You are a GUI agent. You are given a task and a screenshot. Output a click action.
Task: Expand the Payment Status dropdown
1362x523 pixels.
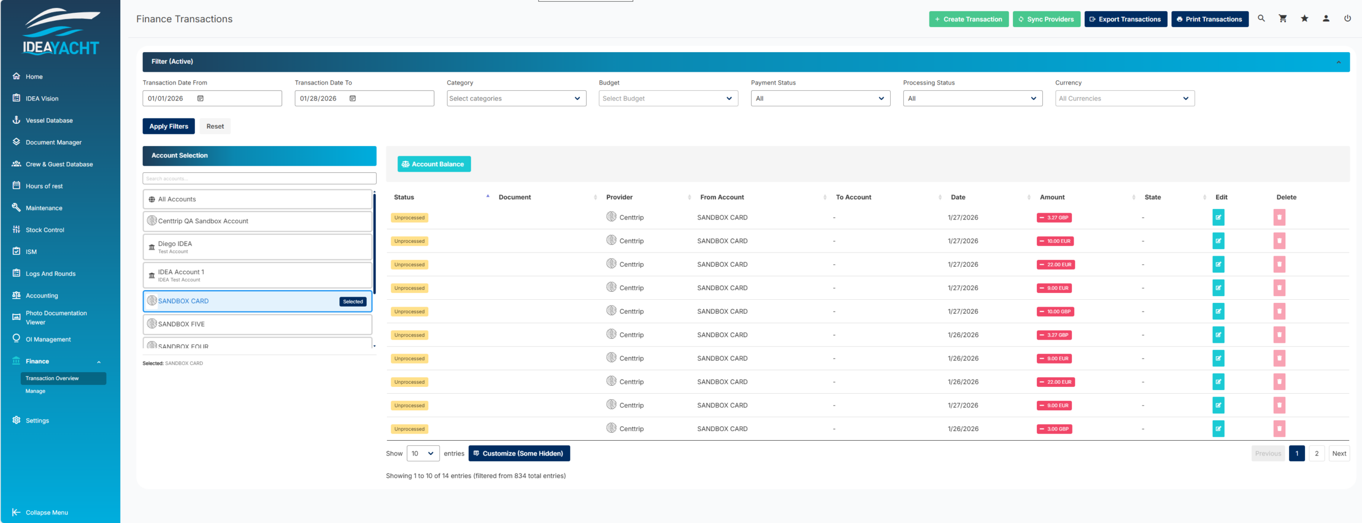pos(820,98)
